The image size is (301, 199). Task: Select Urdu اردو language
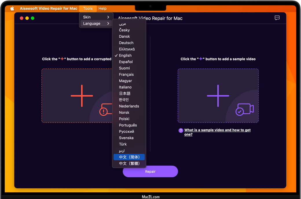(x=129, y=151)
